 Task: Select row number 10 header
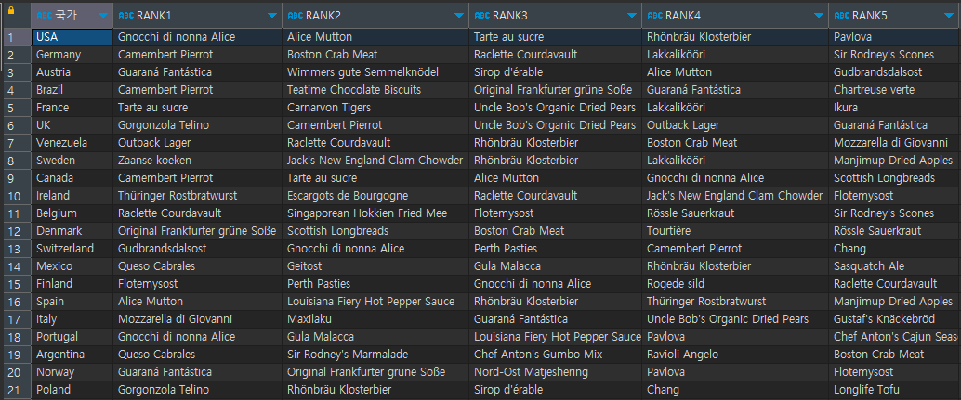(x=15, y=196)
